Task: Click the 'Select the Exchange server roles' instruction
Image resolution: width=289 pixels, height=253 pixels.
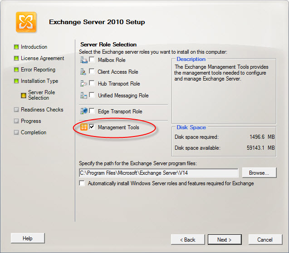Action: click(x=153, y=52)
